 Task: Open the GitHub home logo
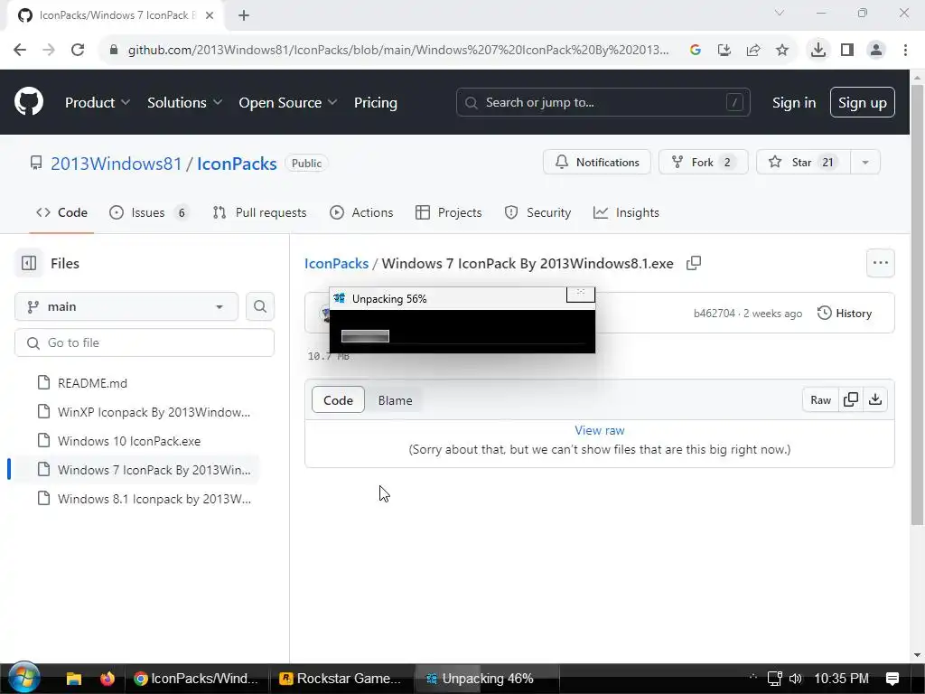point(29,102)
